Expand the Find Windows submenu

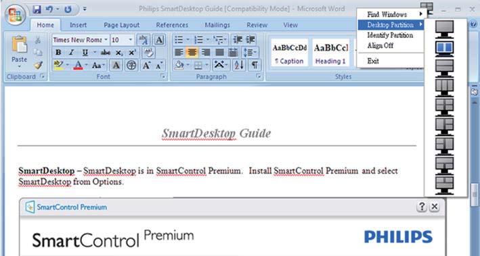(x=391, y=14)
